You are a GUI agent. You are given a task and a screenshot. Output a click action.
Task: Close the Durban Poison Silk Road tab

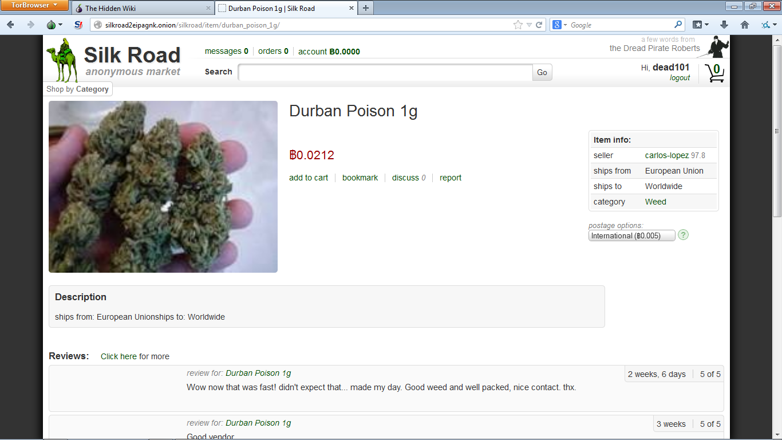pos(351,9)
